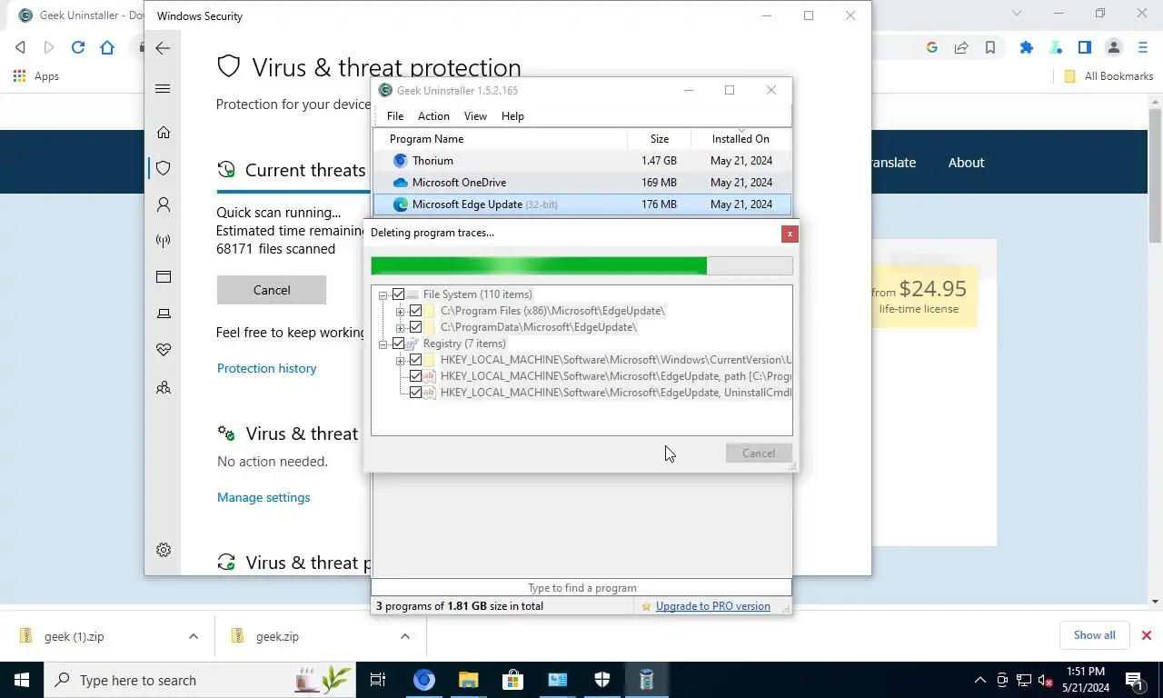Close the Deleting program traces dialog
The width and height of the screenshot is (1163, 698).
click(790, 234)
